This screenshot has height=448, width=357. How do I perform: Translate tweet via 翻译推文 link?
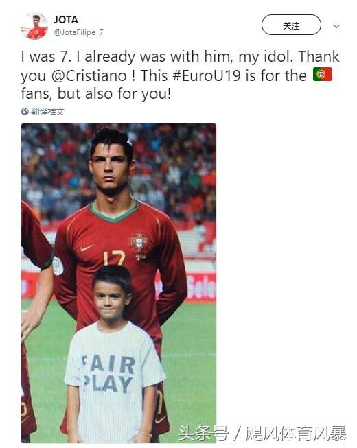[47, 111]
